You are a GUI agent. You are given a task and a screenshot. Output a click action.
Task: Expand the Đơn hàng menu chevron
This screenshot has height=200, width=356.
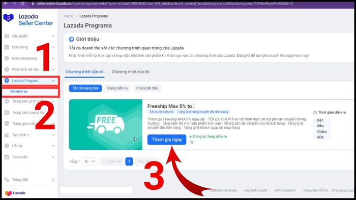53,47
